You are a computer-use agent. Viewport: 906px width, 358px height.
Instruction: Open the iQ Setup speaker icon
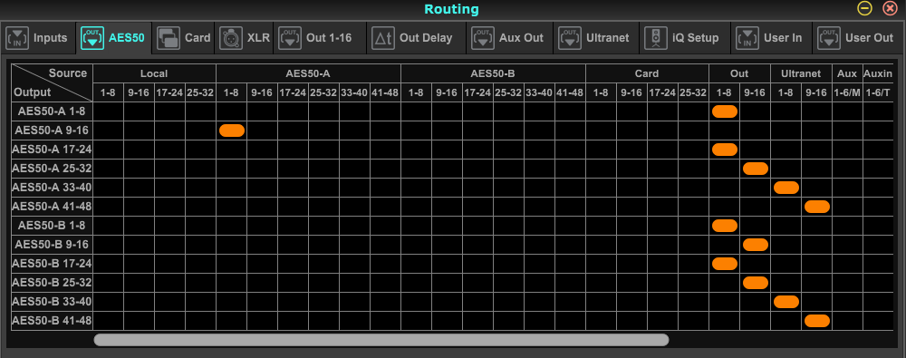(656, 38)
